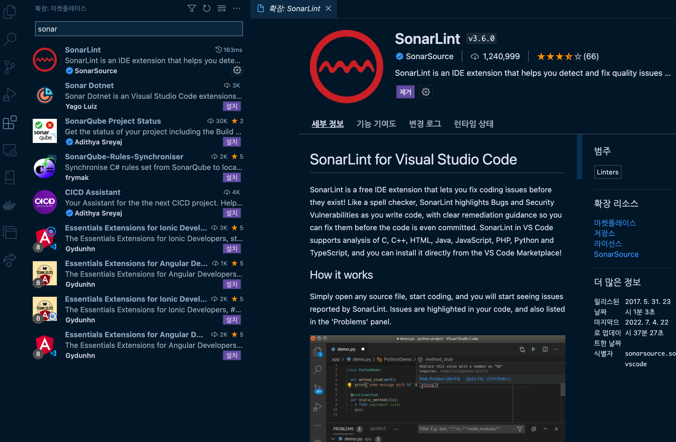The height and width of the screenshot is (442, 676).
Task: Open the Search view in the activity bar
Action: pyautogui.click(x=10, y=39)
